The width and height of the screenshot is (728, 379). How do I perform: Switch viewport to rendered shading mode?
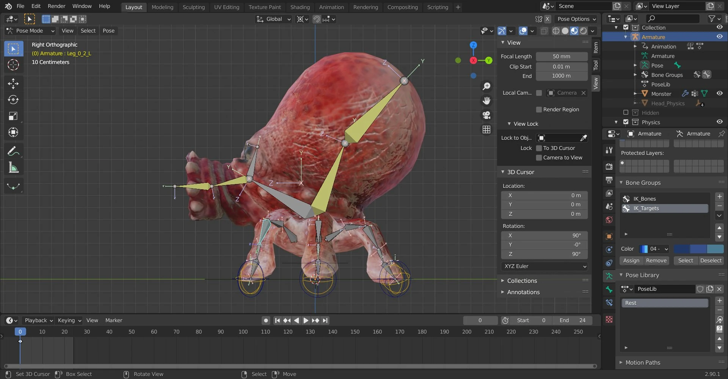(583, 31)
